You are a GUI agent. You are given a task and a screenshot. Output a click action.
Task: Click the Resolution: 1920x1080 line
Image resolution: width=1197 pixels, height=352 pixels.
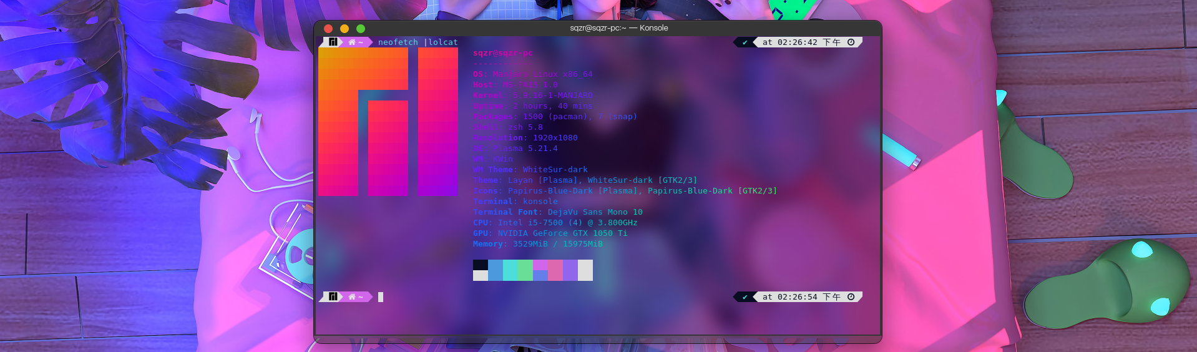click(x=525, y=138)
